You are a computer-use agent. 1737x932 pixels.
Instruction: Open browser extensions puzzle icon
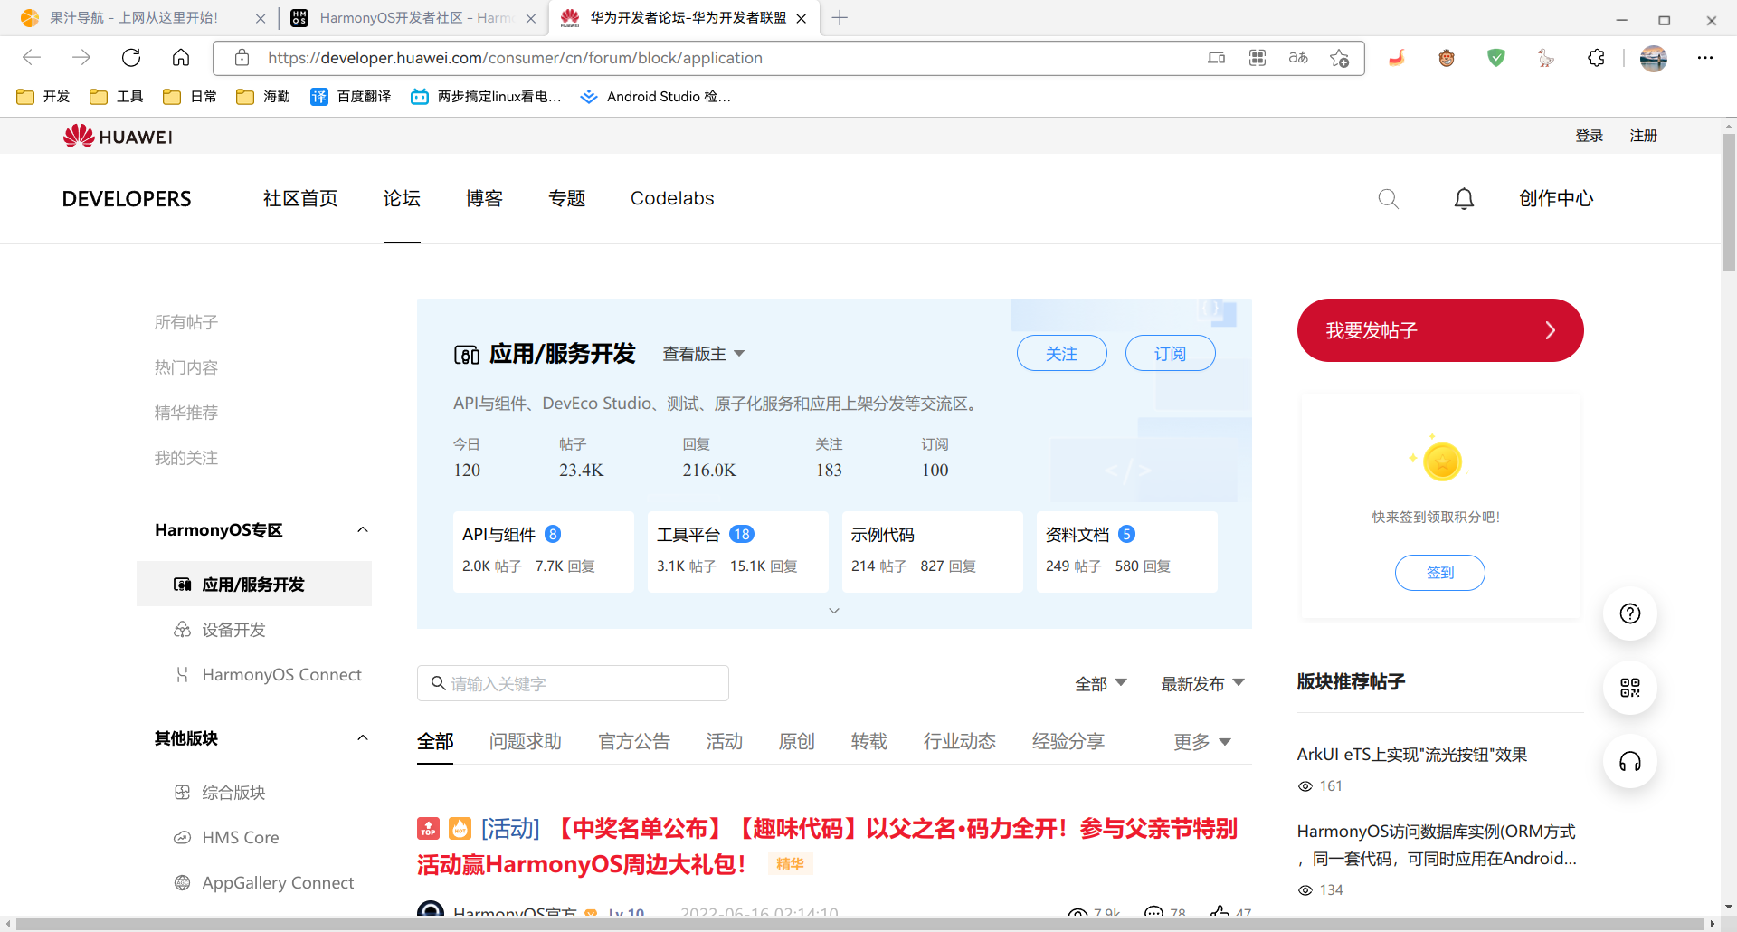coord(1596,58)
